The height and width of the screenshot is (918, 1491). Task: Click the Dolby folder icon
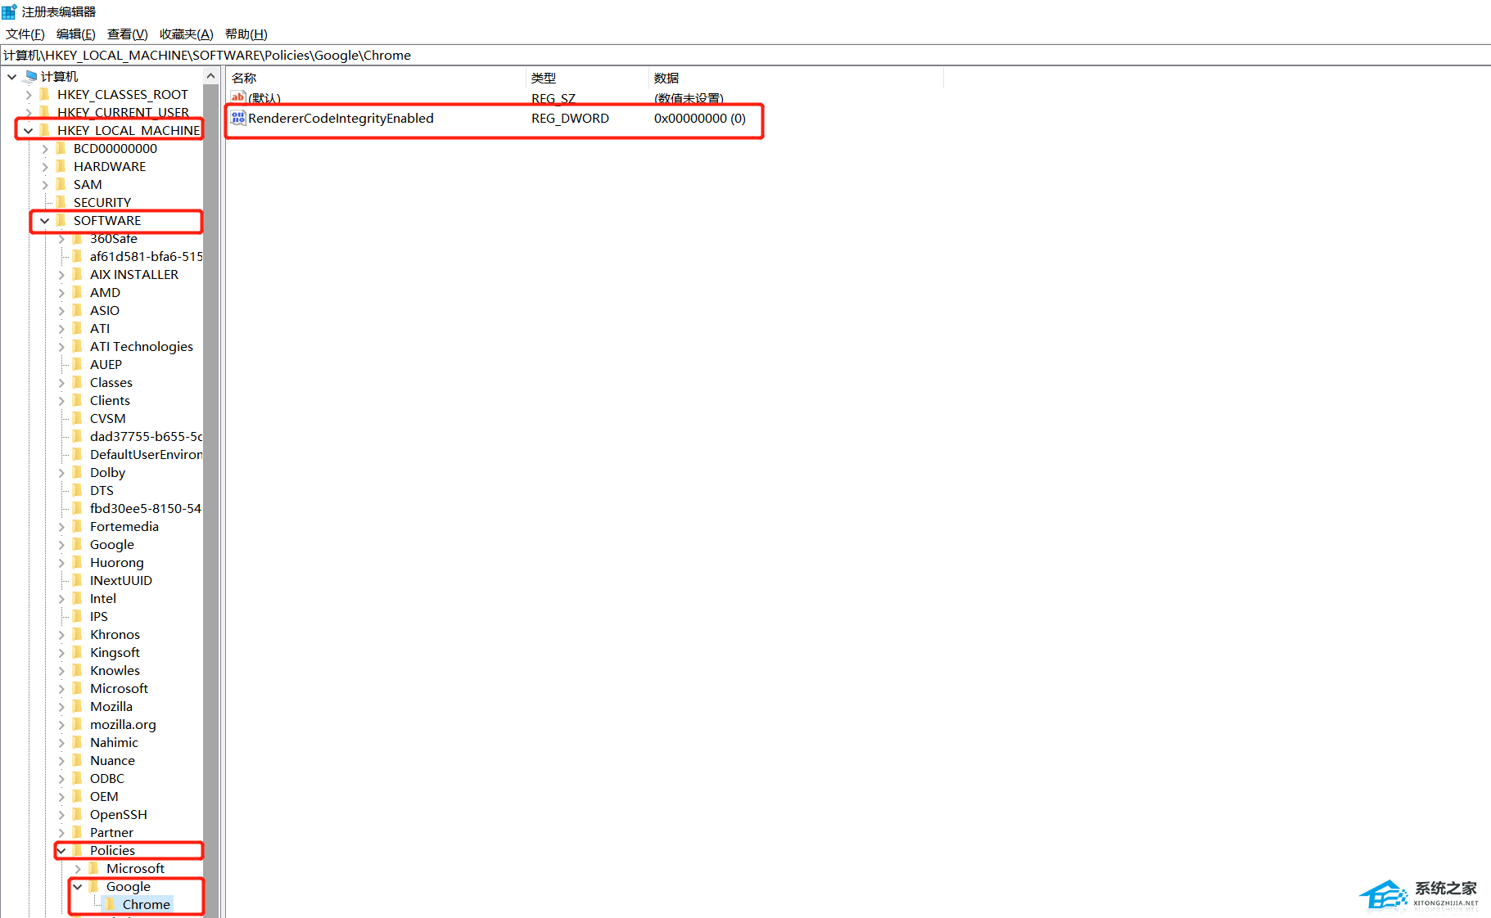pos(79,472)
